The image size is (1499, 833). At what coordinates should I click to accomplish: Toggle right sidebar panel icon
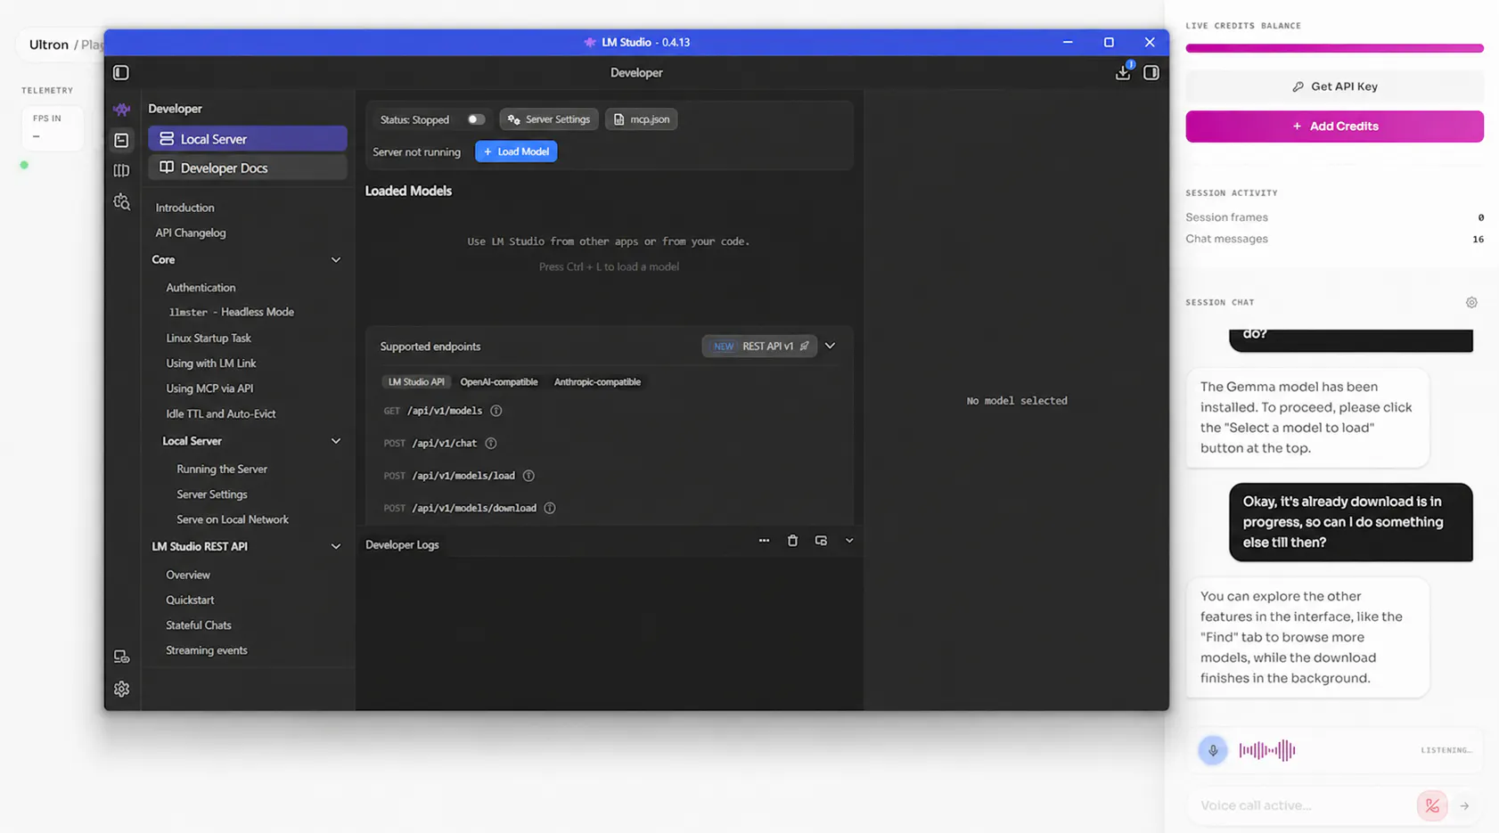(1151, 73)
